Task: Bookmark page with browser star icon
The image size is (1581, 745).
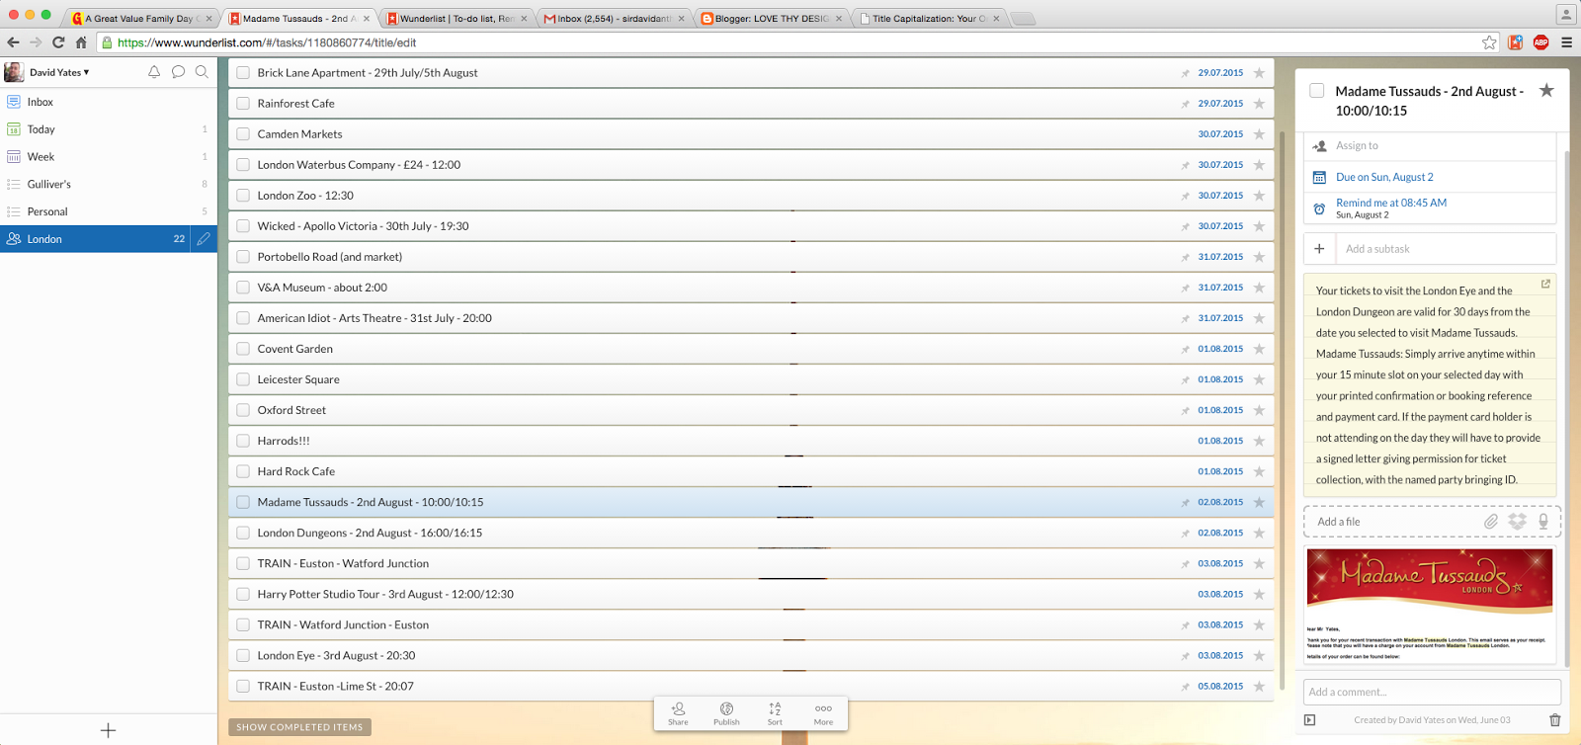Action: pyautogui.click(x=1489, y=42)
